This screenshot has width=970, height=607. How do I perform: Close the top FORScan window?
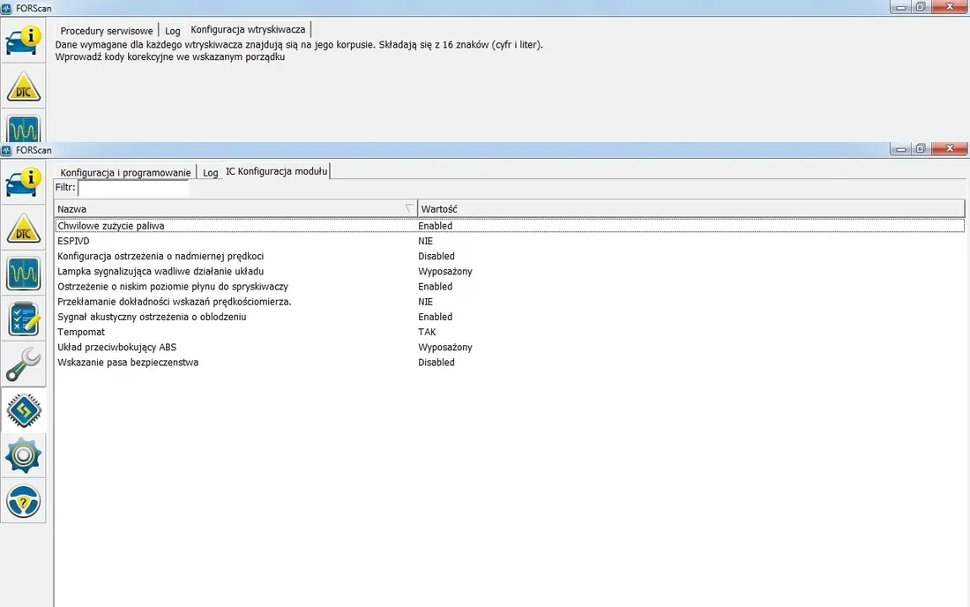[x=950, y=7]
